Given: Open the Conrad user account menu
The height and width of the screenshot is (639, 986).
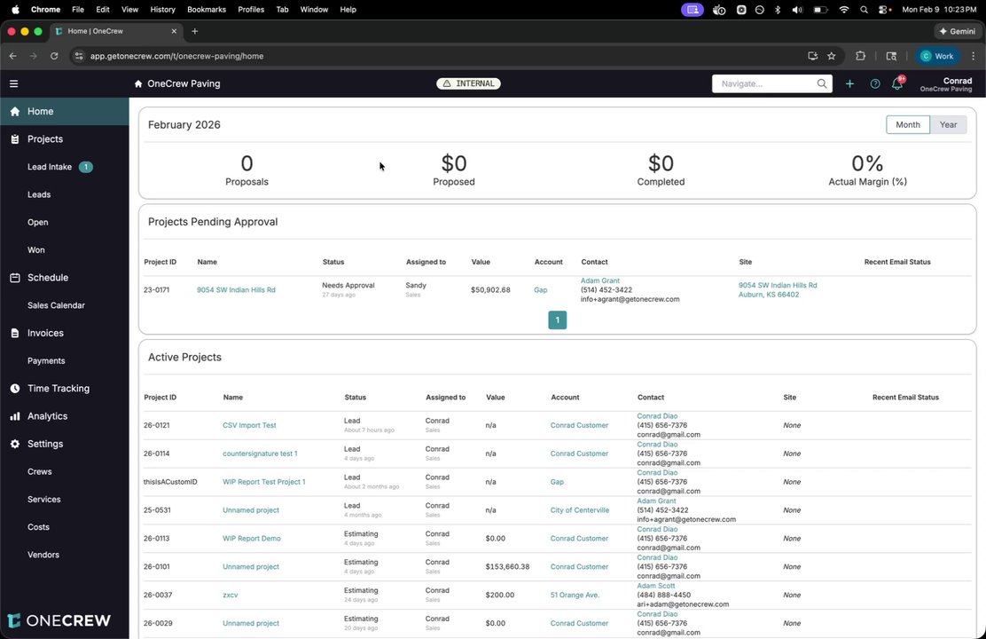Looking at the screenshot, I should [946, 84].
